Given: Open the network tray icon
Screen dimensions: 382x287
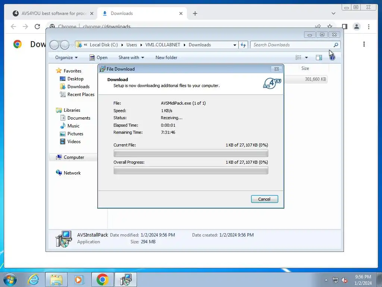Looking at the screenshot, I should tap(335, 280).
